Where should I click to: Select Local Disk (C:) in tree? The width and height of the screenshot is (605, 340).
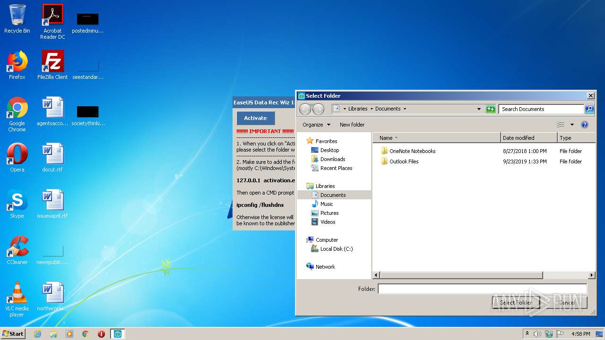tap(332, 249)
